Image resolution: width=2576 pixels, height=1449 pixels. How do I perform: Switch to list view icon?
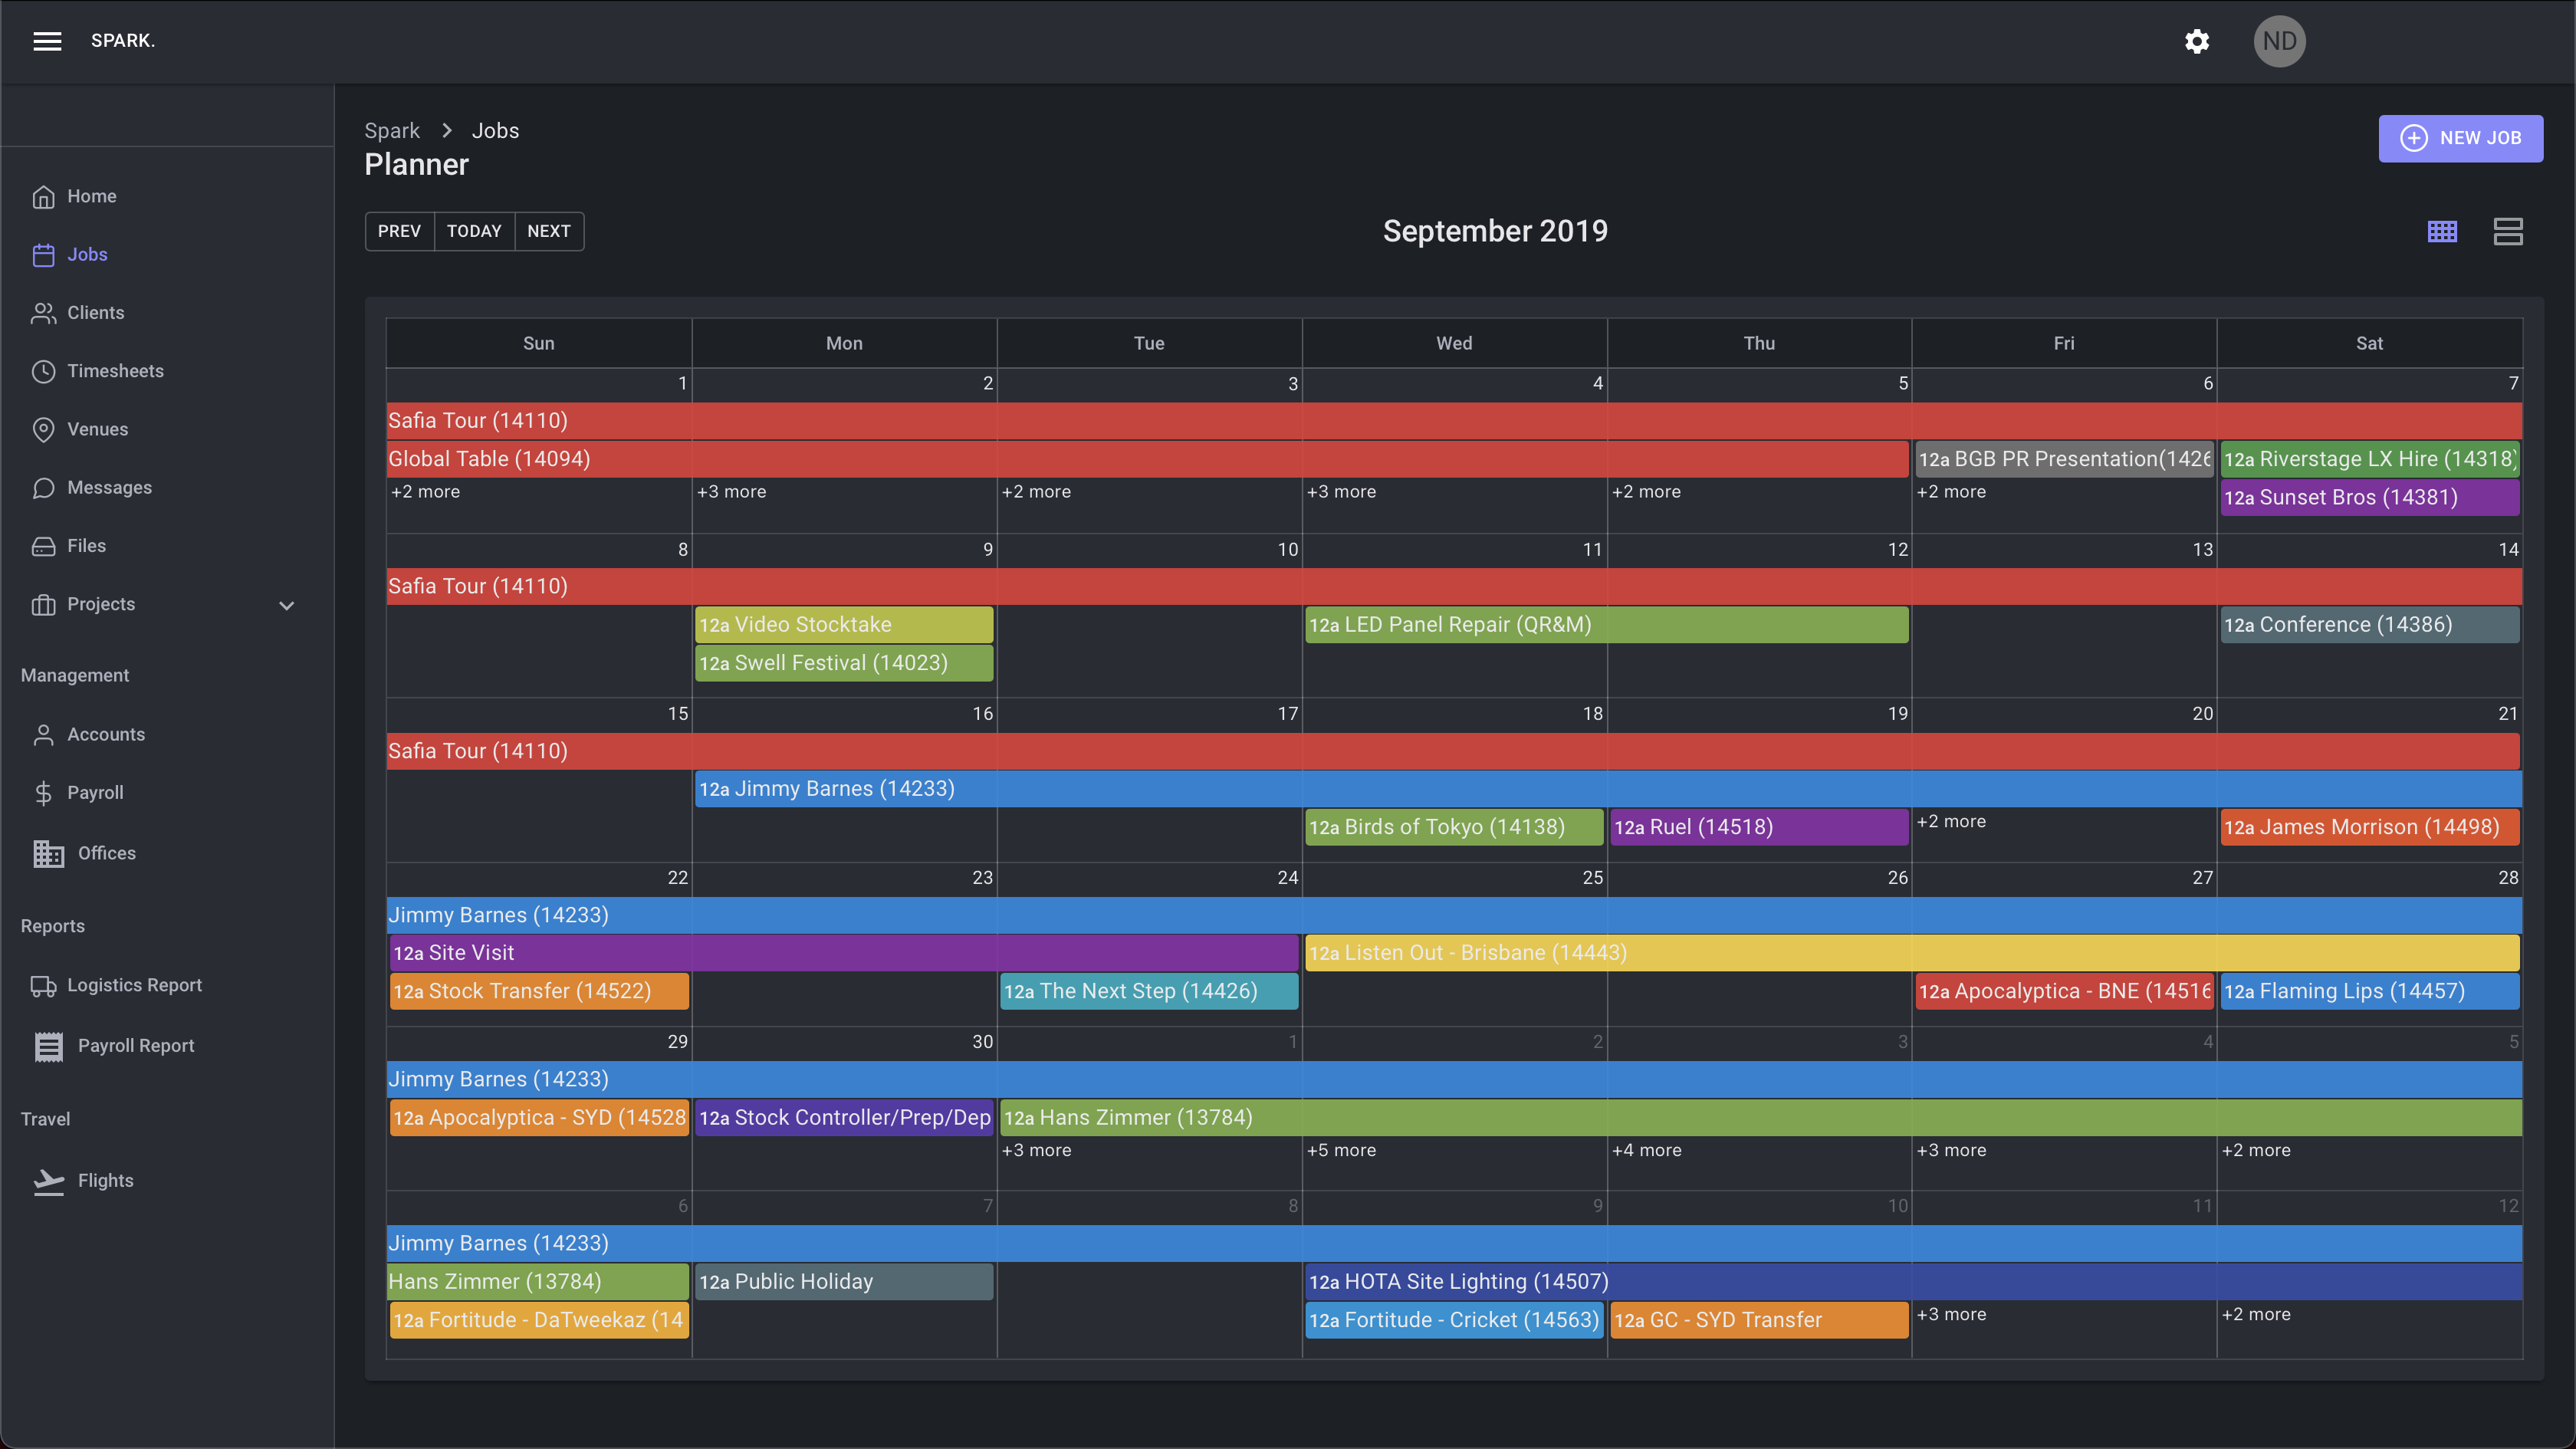pos(2508,231)
